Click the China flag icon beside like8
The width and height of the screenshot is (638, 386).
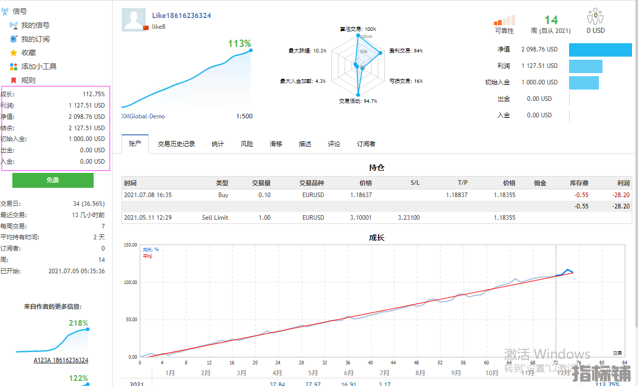pyautogui.click(x=146, y=27)
